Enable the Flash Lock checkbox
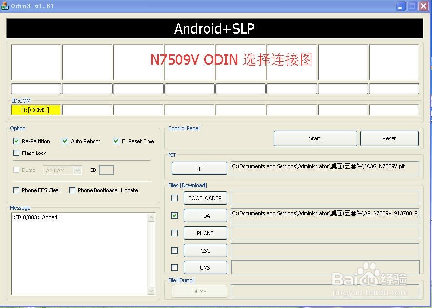This screenshot has width=432, height=308. [x=16, y=153]
